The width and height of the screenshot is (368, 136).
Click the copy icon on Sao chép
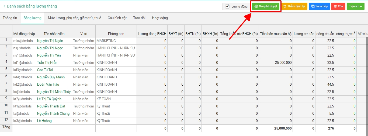point(313,6)
